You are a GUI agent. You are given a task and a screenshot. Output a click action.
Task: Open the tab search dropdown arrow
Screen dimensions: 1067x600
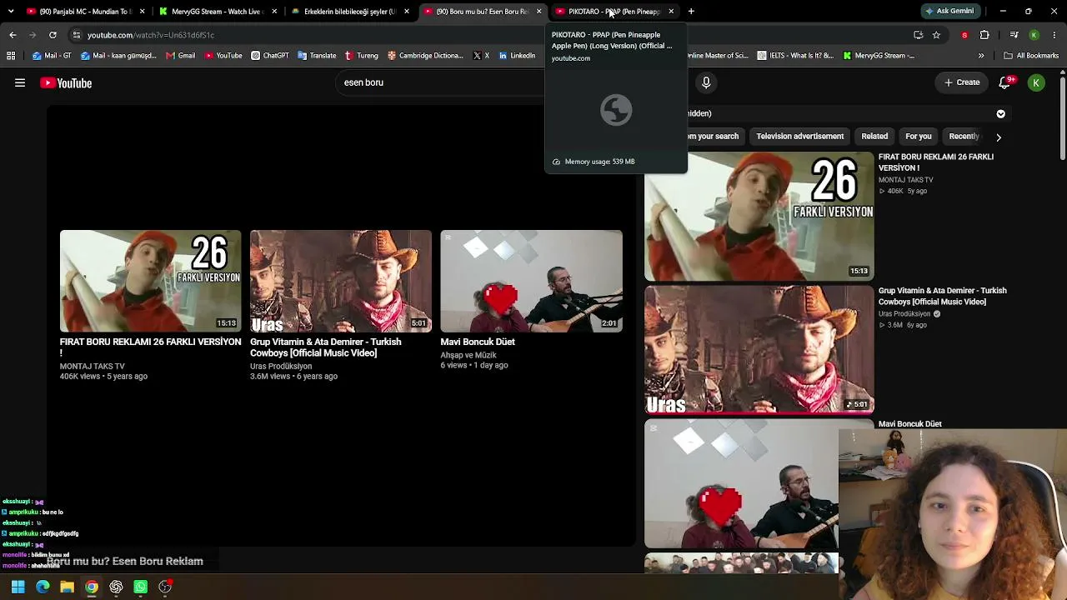pos(11,12)
